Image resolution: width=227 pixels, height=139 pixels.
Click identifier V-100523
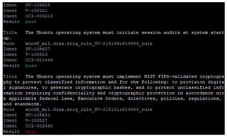pos(36,55)
